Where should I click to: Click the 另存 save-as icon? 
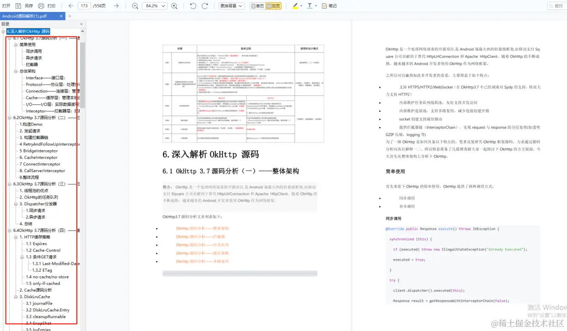point(19,6)
